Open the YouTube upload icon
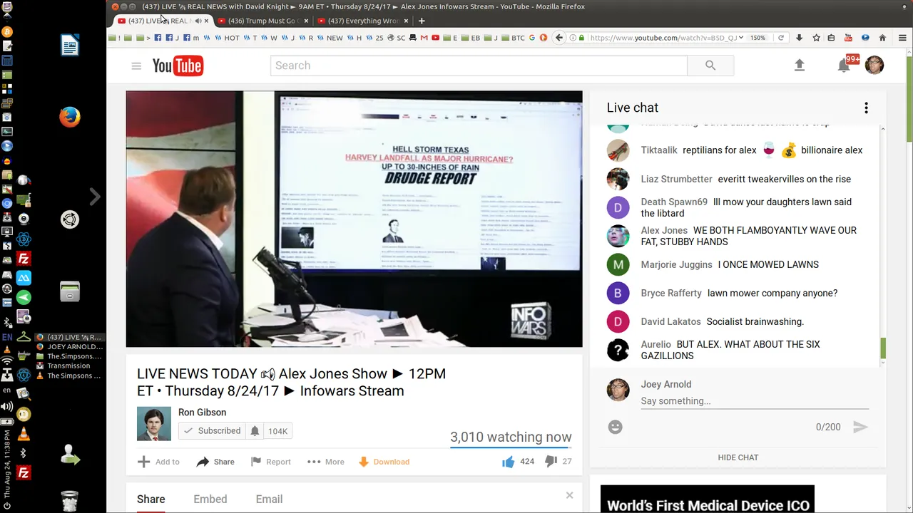The width and height of the screenshot is (913, 513). 800,66
